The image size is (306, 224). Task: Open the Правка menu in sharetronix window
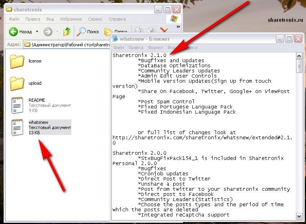pos(33,19)
